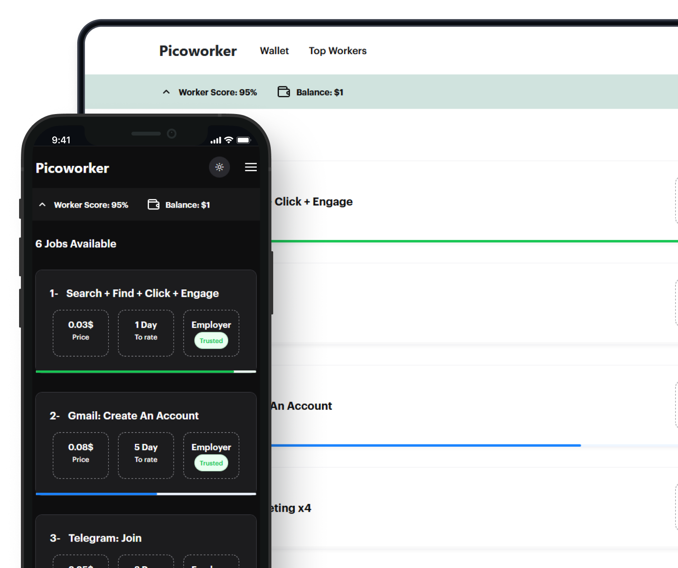Click blue progress bar on tablet Account job
The height and width of the screenshot is (568, 678).
426,445
